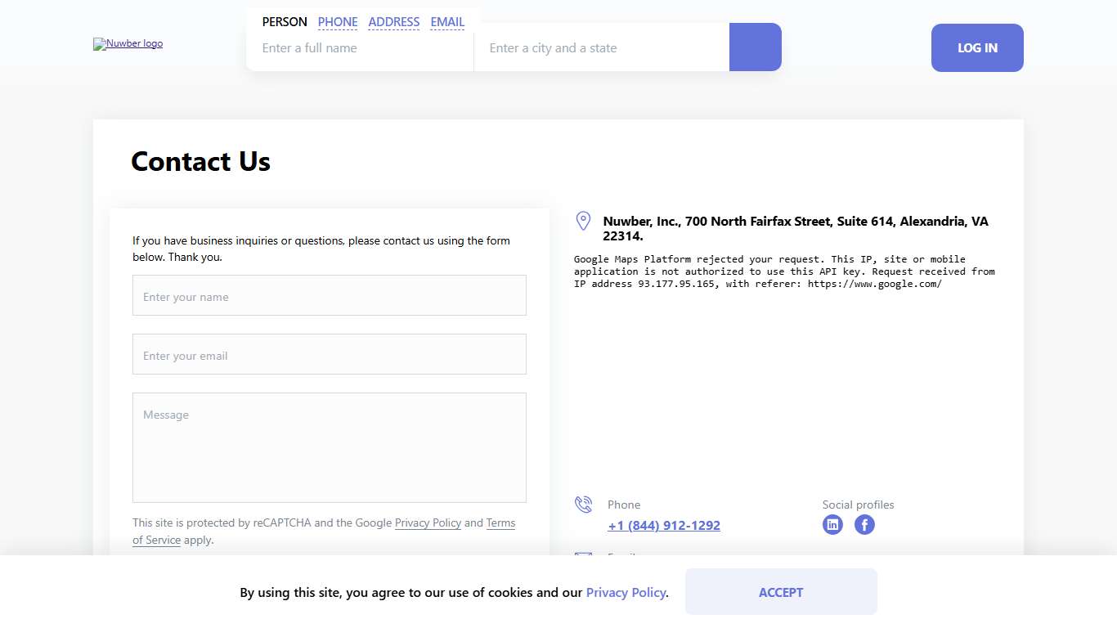Click the Nuwber logo image
This screenshot has height=628, width=1117.
[128, 44]
